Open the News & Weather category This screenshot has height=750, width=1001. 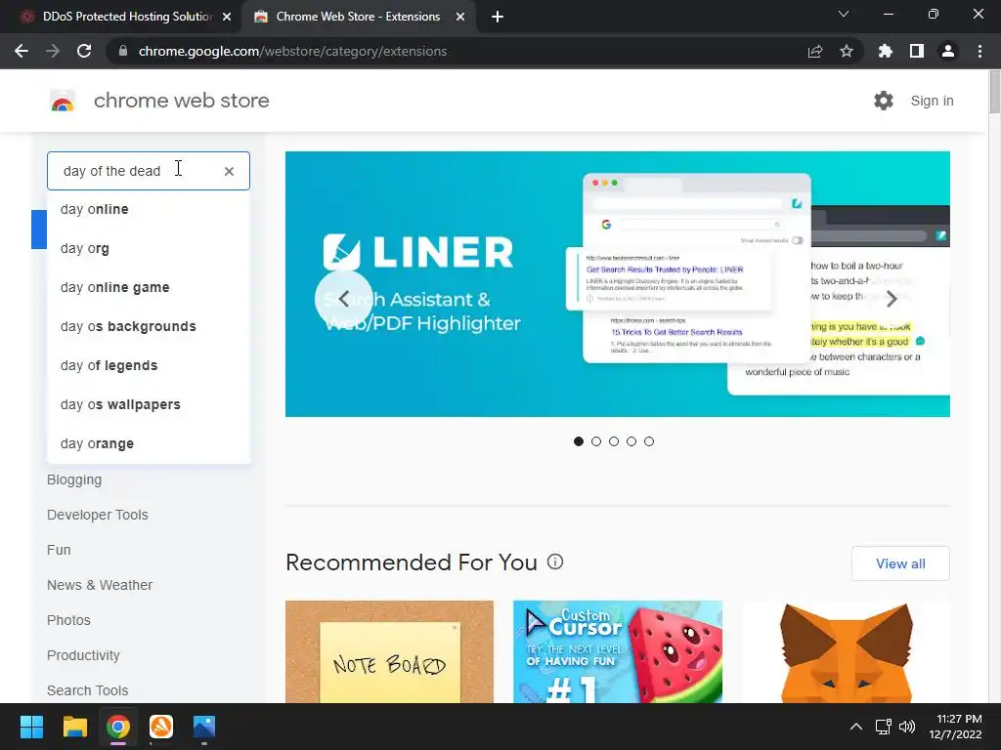click(100, 585)
